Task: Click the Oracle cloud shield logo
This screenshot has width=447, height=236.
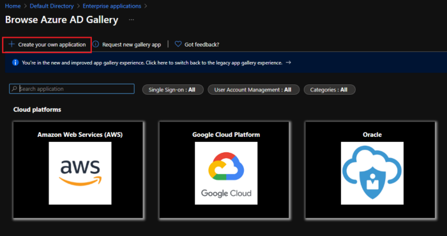Action: pyautogui.click(x=372, y=173)
